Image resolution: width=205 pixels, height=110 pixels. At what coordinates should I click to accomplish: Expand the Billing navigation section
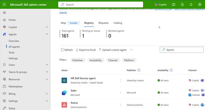pyautogui.click(x=47, y=94)
